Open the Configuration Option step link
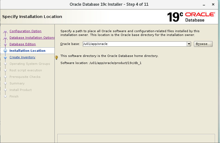Screen dimensions: 220x143 pos(25,31)
